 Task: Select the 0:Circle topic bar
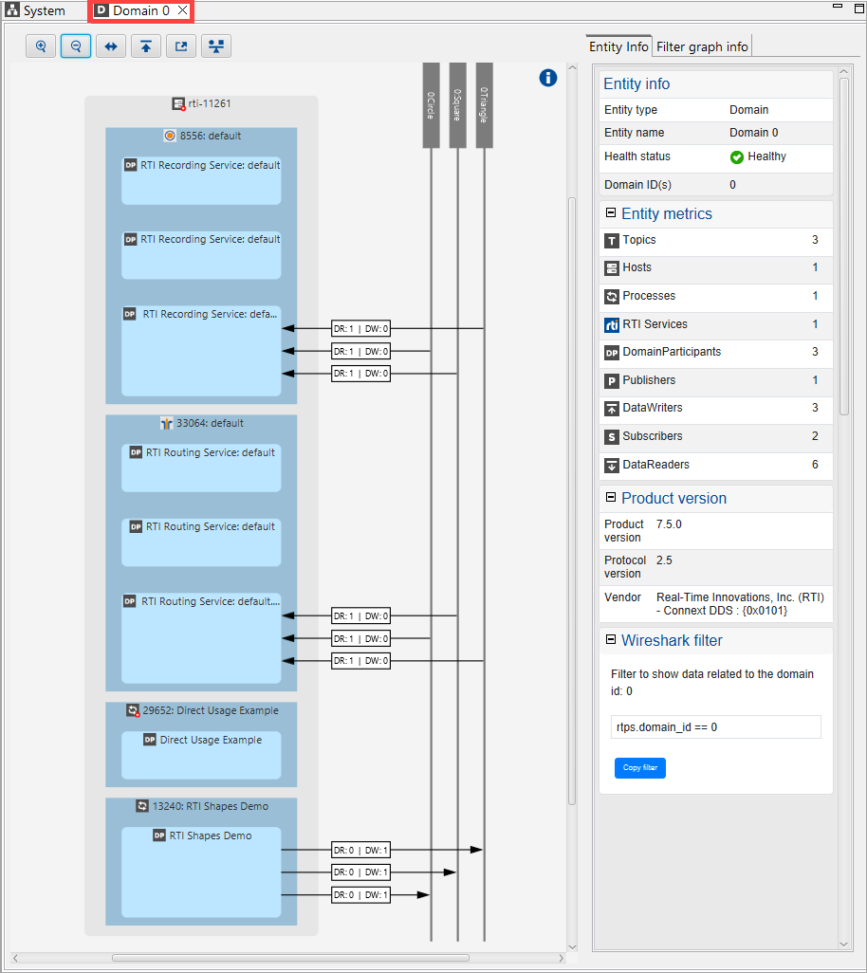click(431, 105)
